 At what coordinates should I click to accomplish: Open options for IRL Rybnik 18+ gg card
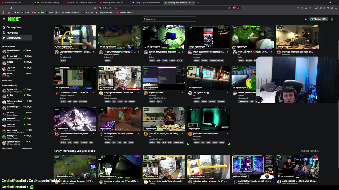pyautogui.click(x=227, y=93)
